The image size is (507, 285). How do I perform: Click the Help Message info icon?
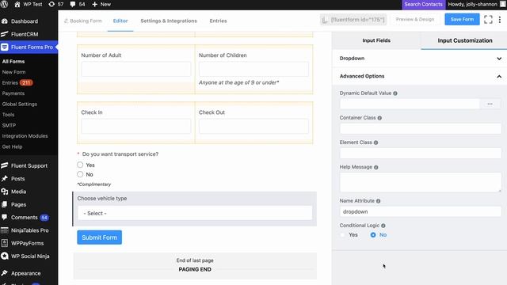376,167
